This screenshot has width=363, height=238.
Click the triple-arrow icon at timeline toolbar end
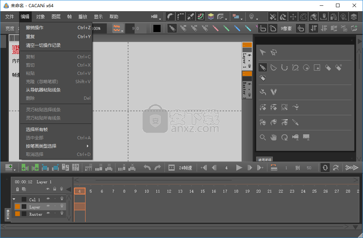click(x=352, y=167)
